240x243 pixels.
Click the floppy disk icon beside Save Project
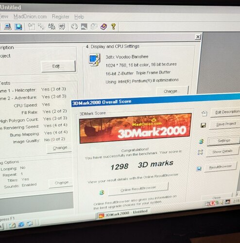pos(203,125)
